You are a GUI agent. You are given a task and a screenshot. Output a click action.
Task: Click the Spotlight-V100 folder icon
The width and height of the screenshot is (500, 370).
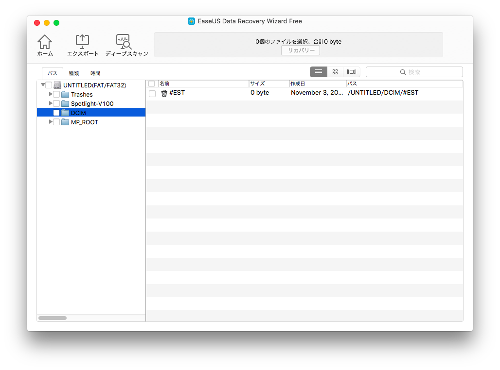pos(65,104)
